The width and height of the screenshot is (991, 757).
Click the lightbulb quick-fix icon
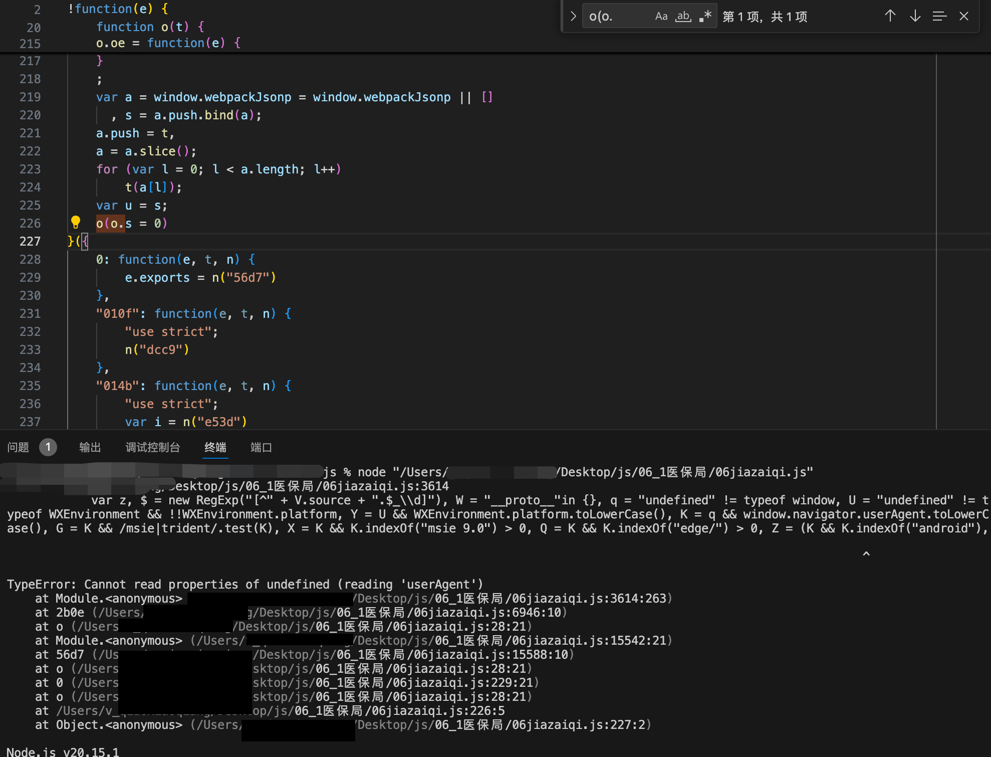click(x=76, y=222)
